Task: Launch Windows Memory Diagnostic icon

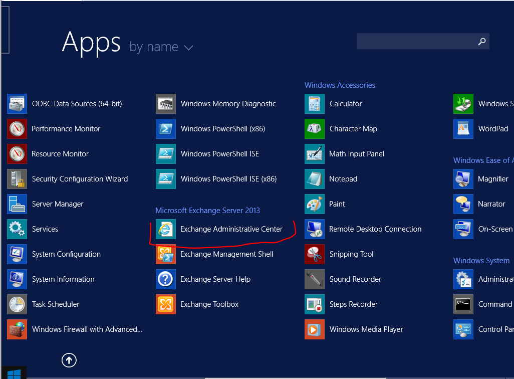Action: pyautogui.click(x=166, y=104)
